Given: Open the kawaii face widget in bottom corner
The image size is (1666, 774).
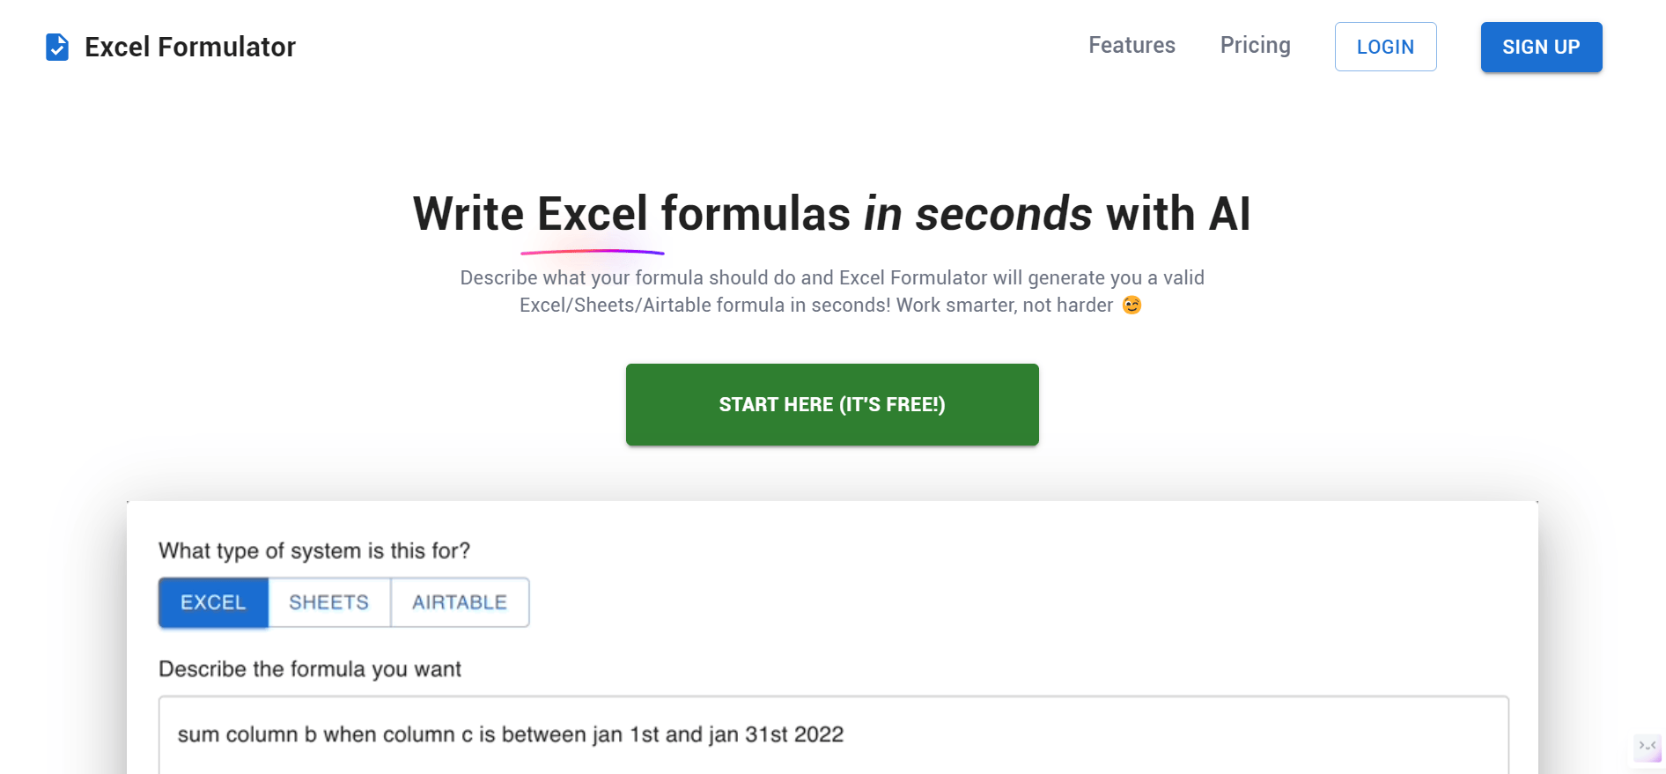Looking at the screenshot, I should coord(1648,748).
